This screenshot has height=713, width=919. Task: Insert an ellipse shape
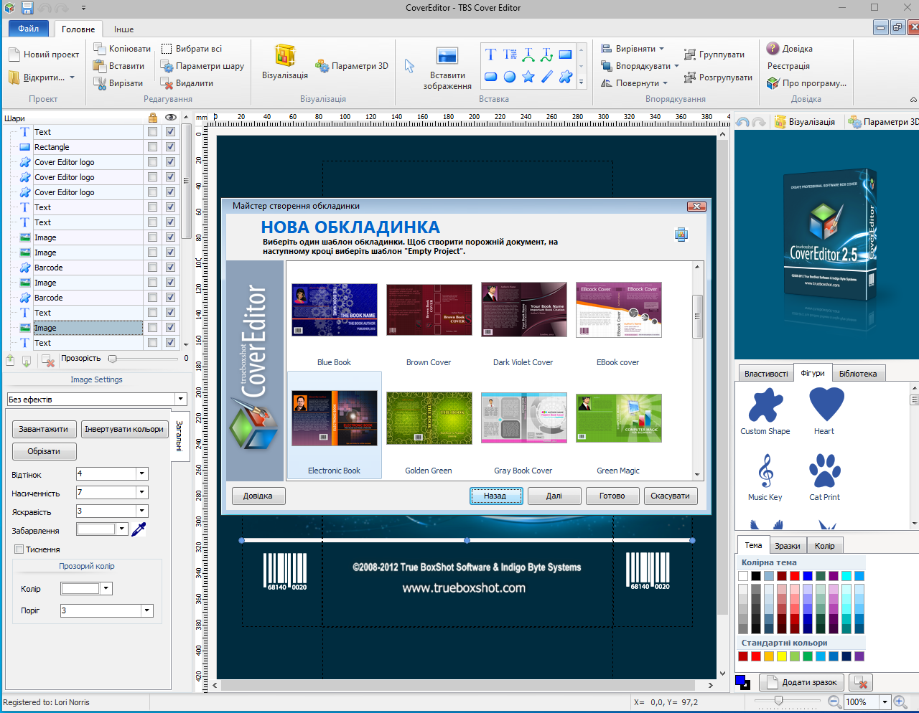coord(510,77)
